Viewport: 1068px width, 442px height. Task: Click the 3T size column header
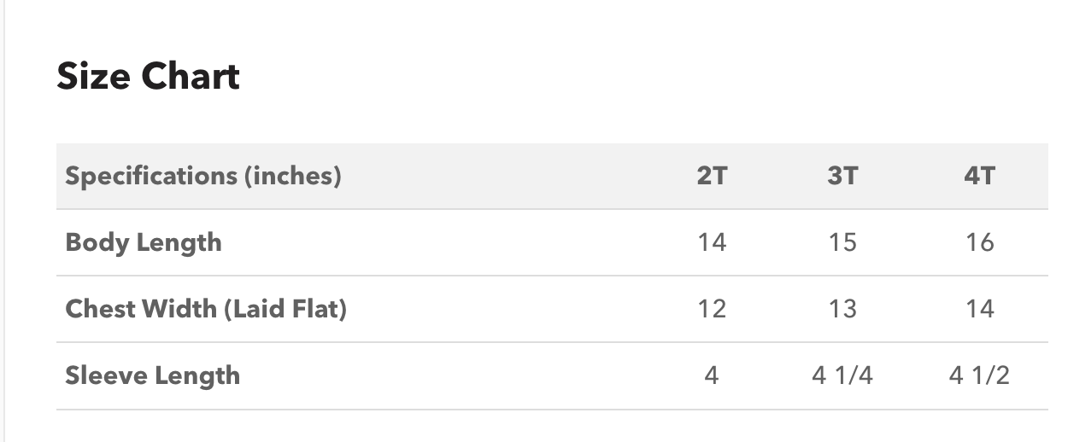click(x=842, y=177)
